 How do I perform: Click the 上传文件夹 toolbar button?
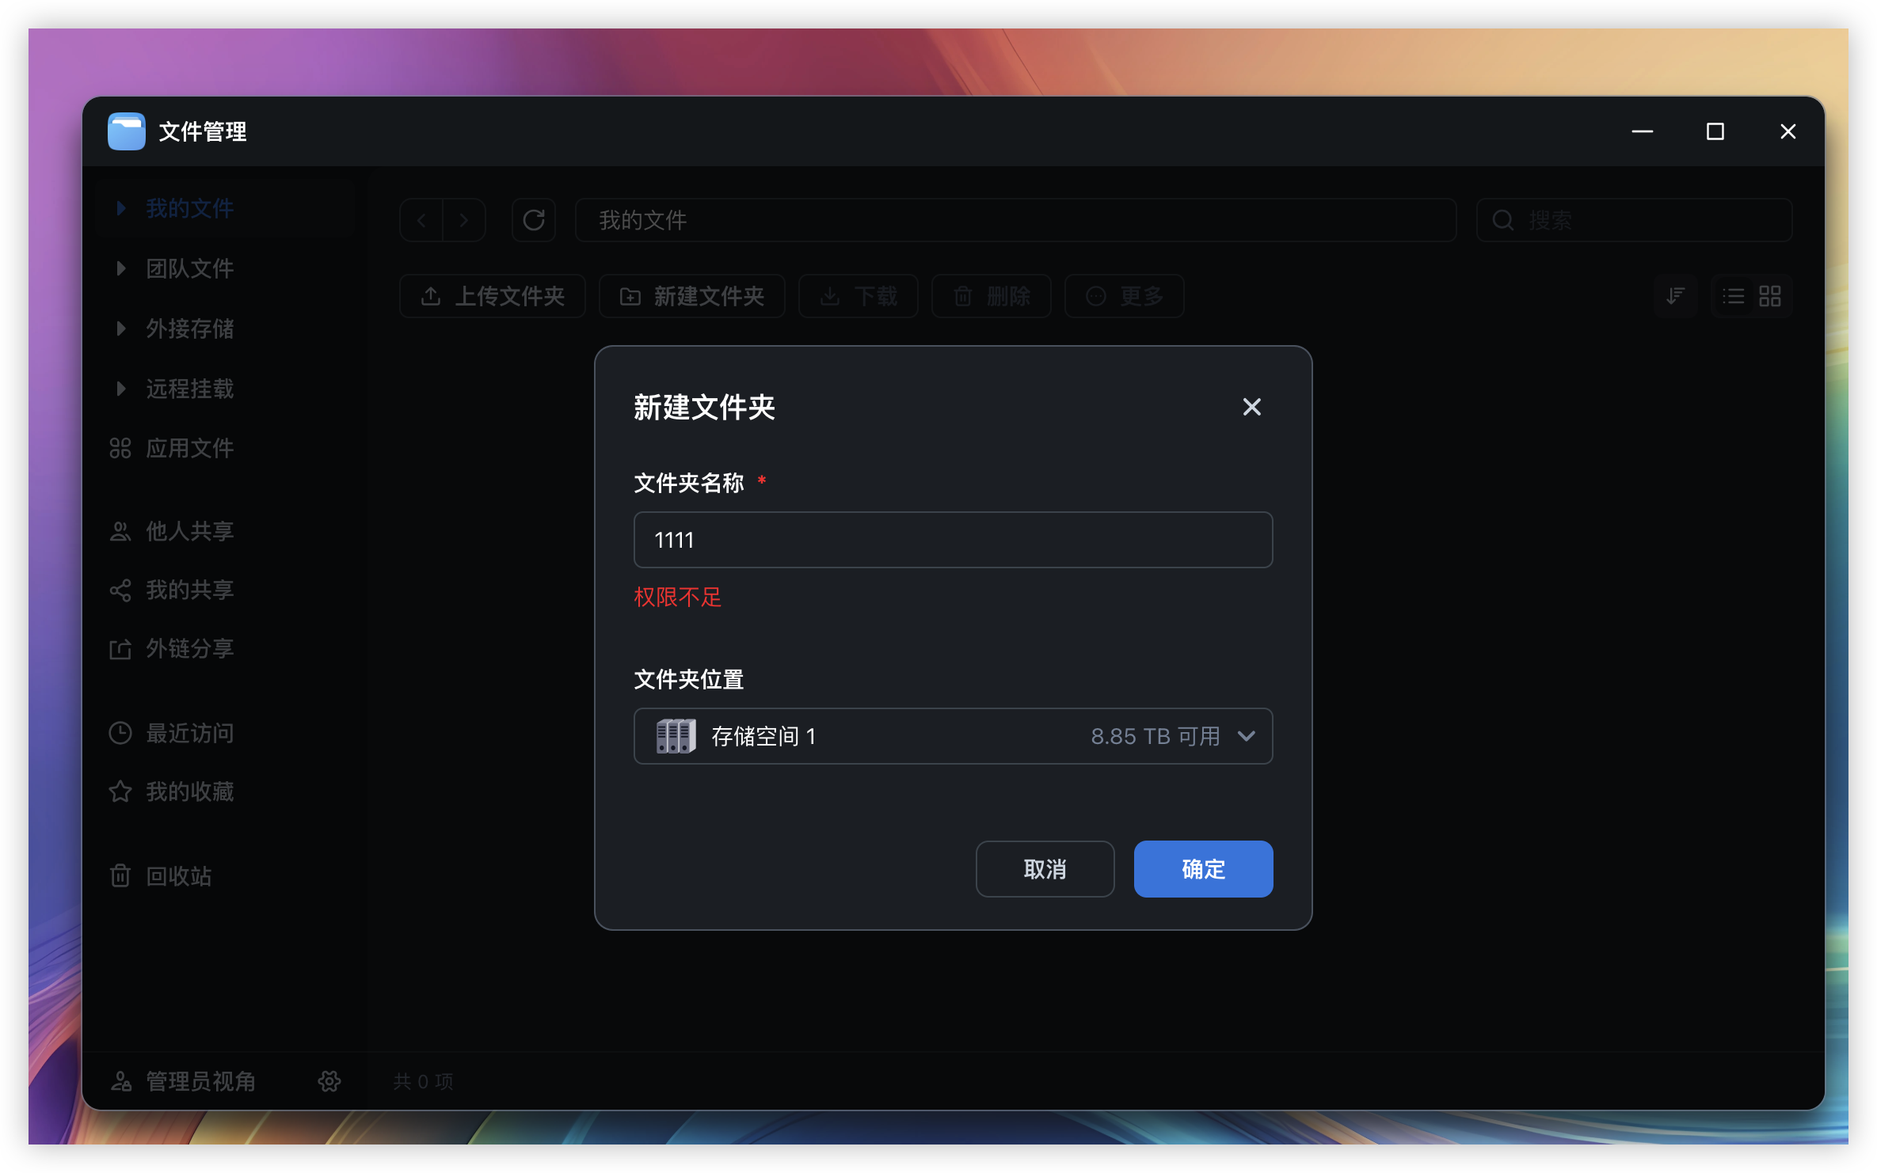493,296
